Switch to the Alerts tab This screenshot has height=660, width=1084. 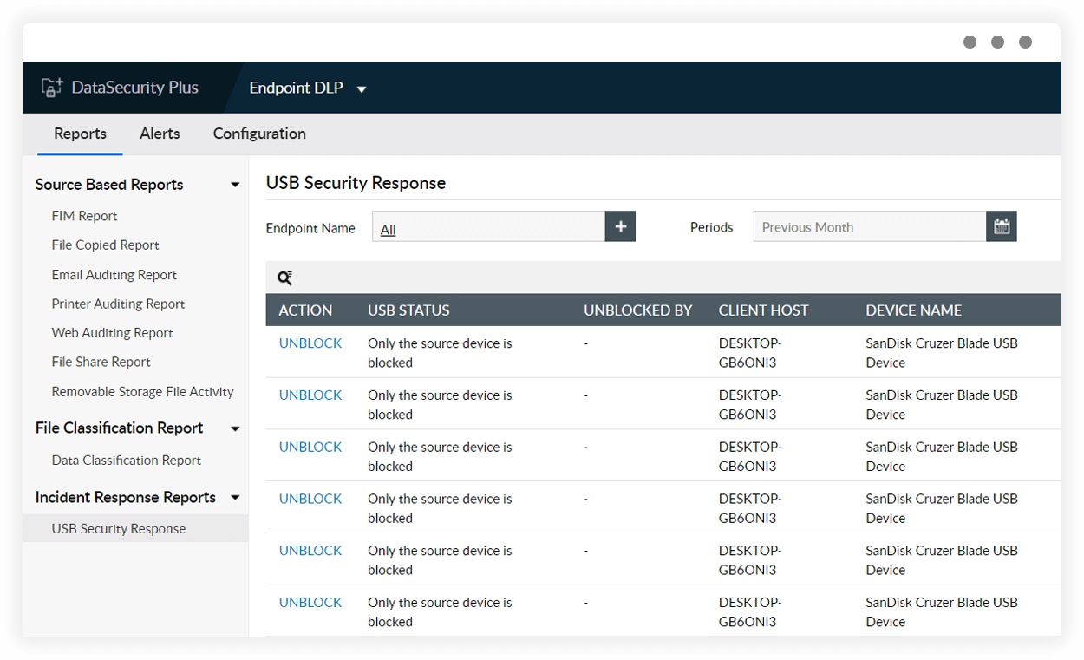(160, 134)
